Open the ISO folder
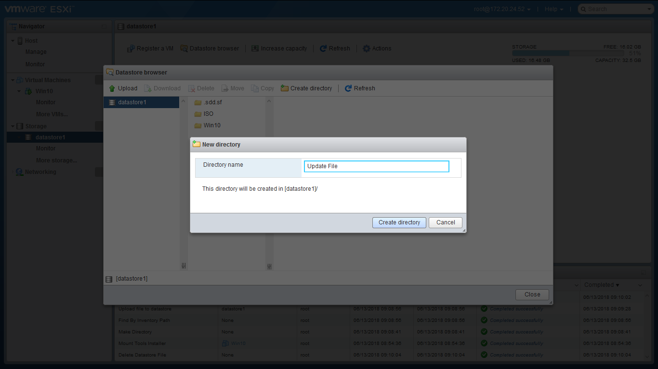658x369 pixels. coord(208,114)
